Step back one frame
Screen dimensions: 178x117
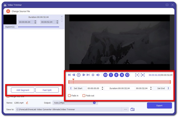74,75
